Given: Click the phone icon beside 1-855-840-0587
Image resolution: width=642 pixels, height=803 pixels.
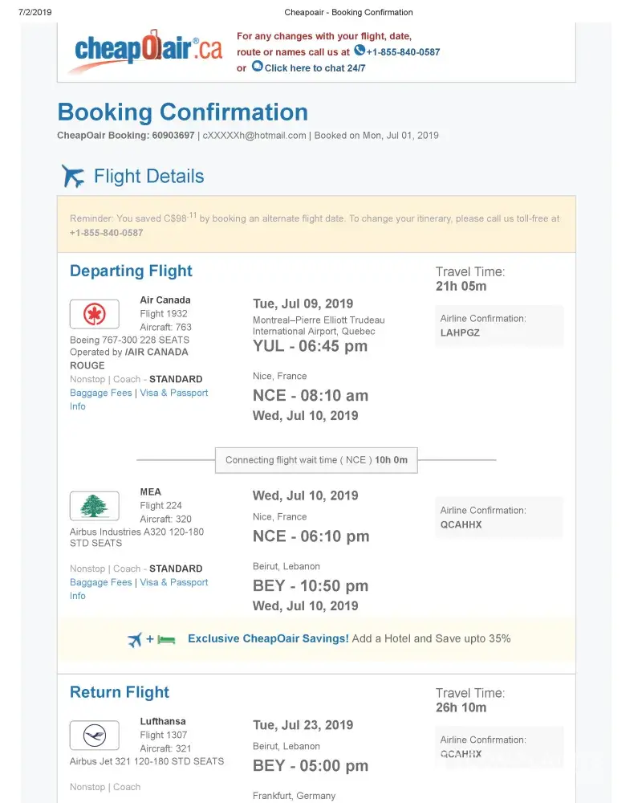Looking at the screenshot, I should click(360, 51).
